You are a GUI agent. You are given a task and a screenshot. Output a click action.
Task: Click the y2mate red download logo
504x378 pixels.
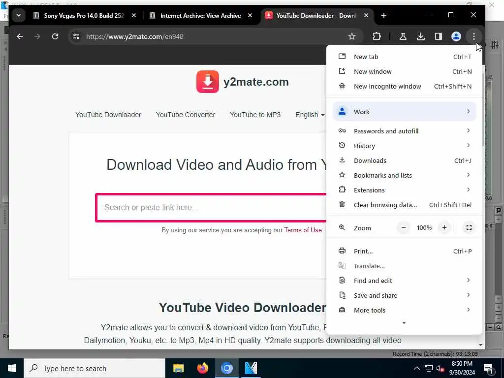[208, 82]
